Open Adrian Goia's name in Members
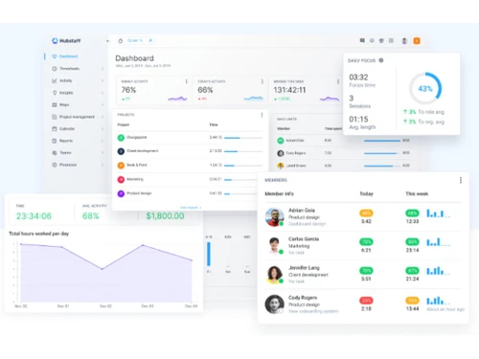The image size is (479, 359). (x=302, y=211)
